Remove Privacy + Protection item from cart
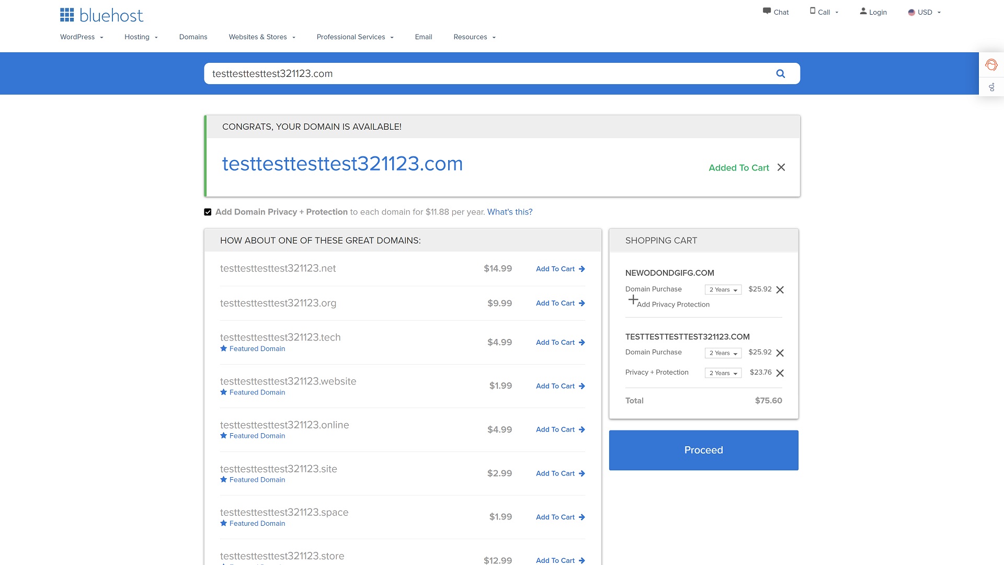The height and width of the screenshot is (565, 1004). [780, 373]
